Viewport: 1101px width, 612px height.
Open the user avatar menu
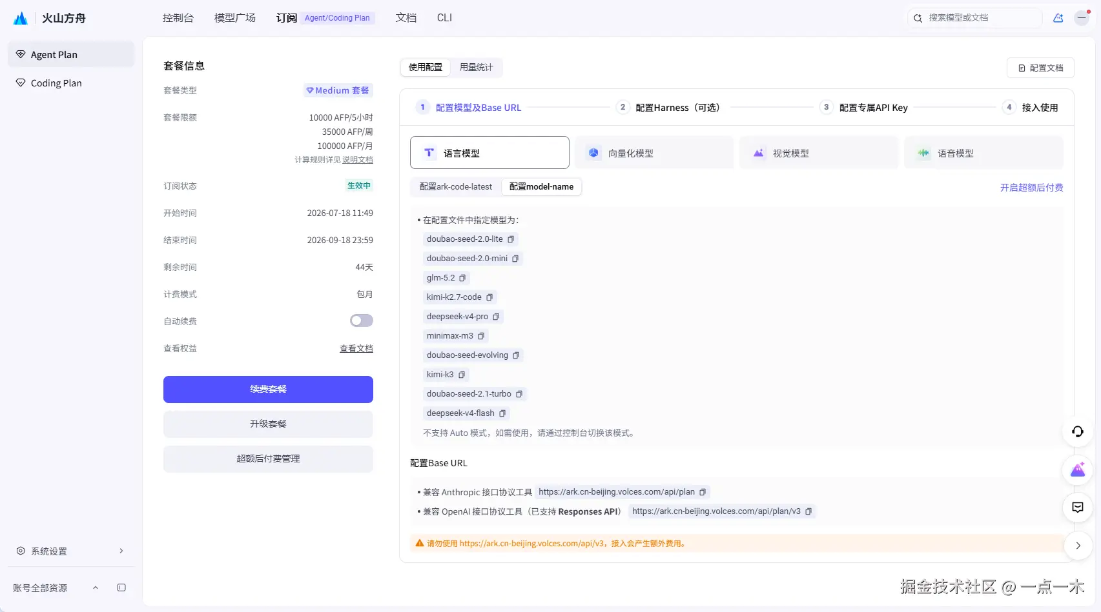click(x=1082, y=18)
